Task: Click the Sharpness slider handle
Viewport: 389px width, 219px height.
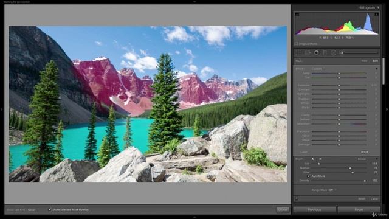Action: (339, 131)
